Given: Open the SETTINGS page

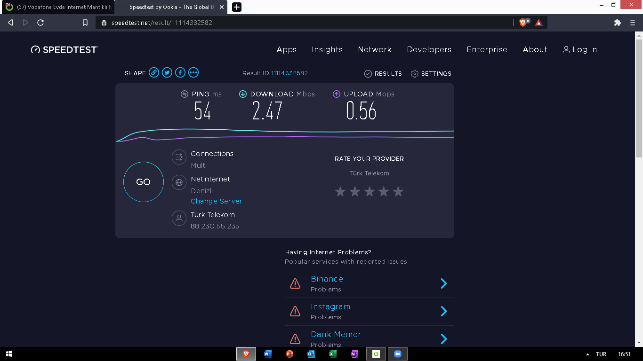Looking at the screenshot, I should 431,74.
